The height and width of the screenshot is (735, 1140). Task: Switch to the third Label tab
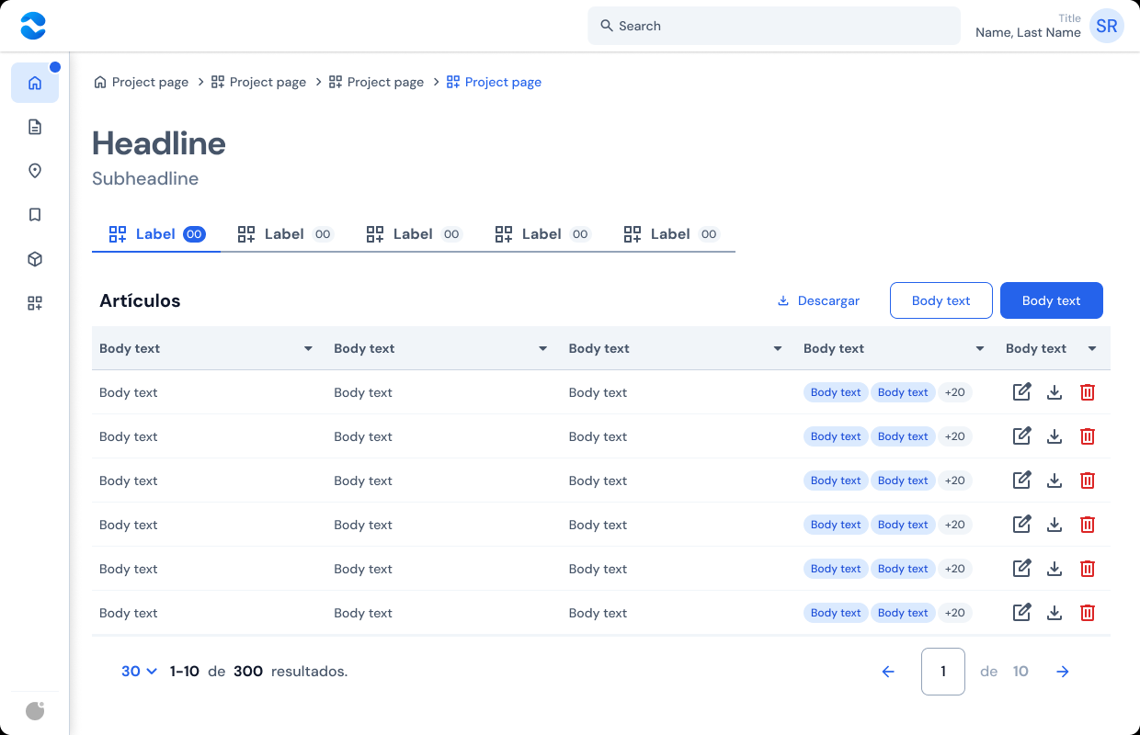point(414,234)
